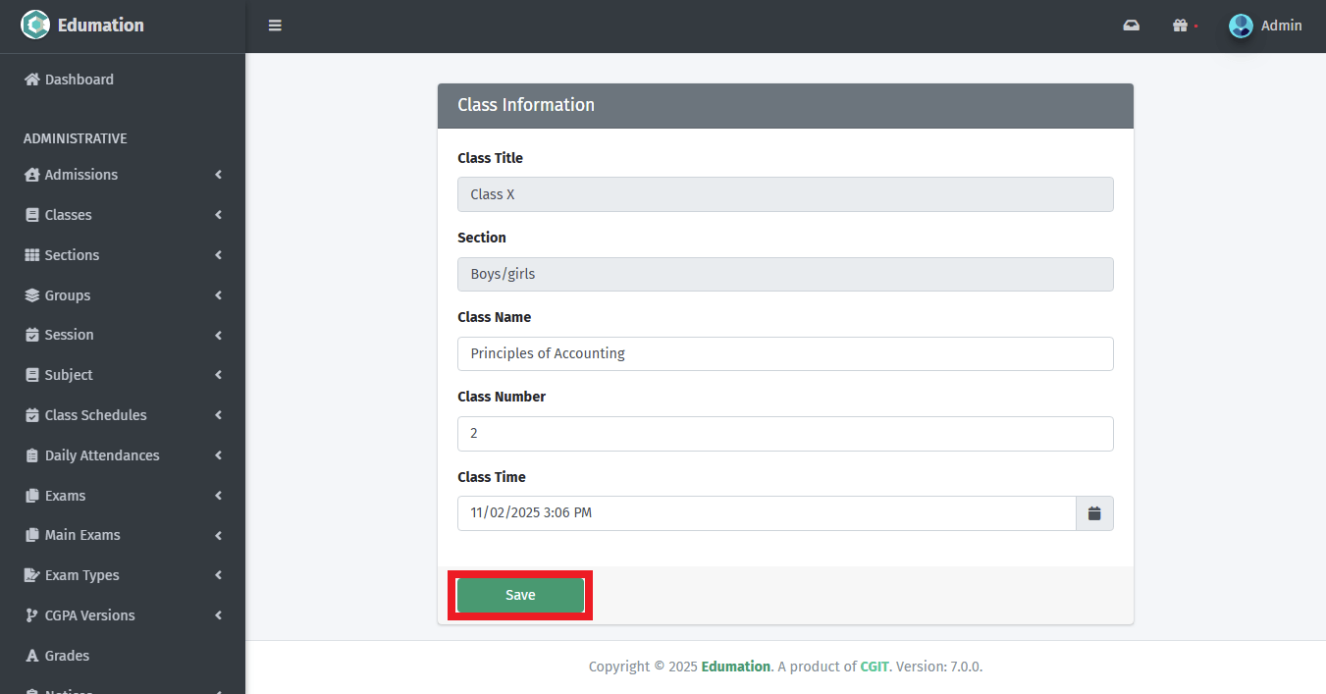Open the Dashboard menu item

pyautogui.click(x=123, y=80)
